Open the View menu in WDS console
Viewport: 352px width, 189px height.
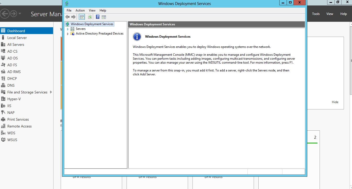click(92, 10)
